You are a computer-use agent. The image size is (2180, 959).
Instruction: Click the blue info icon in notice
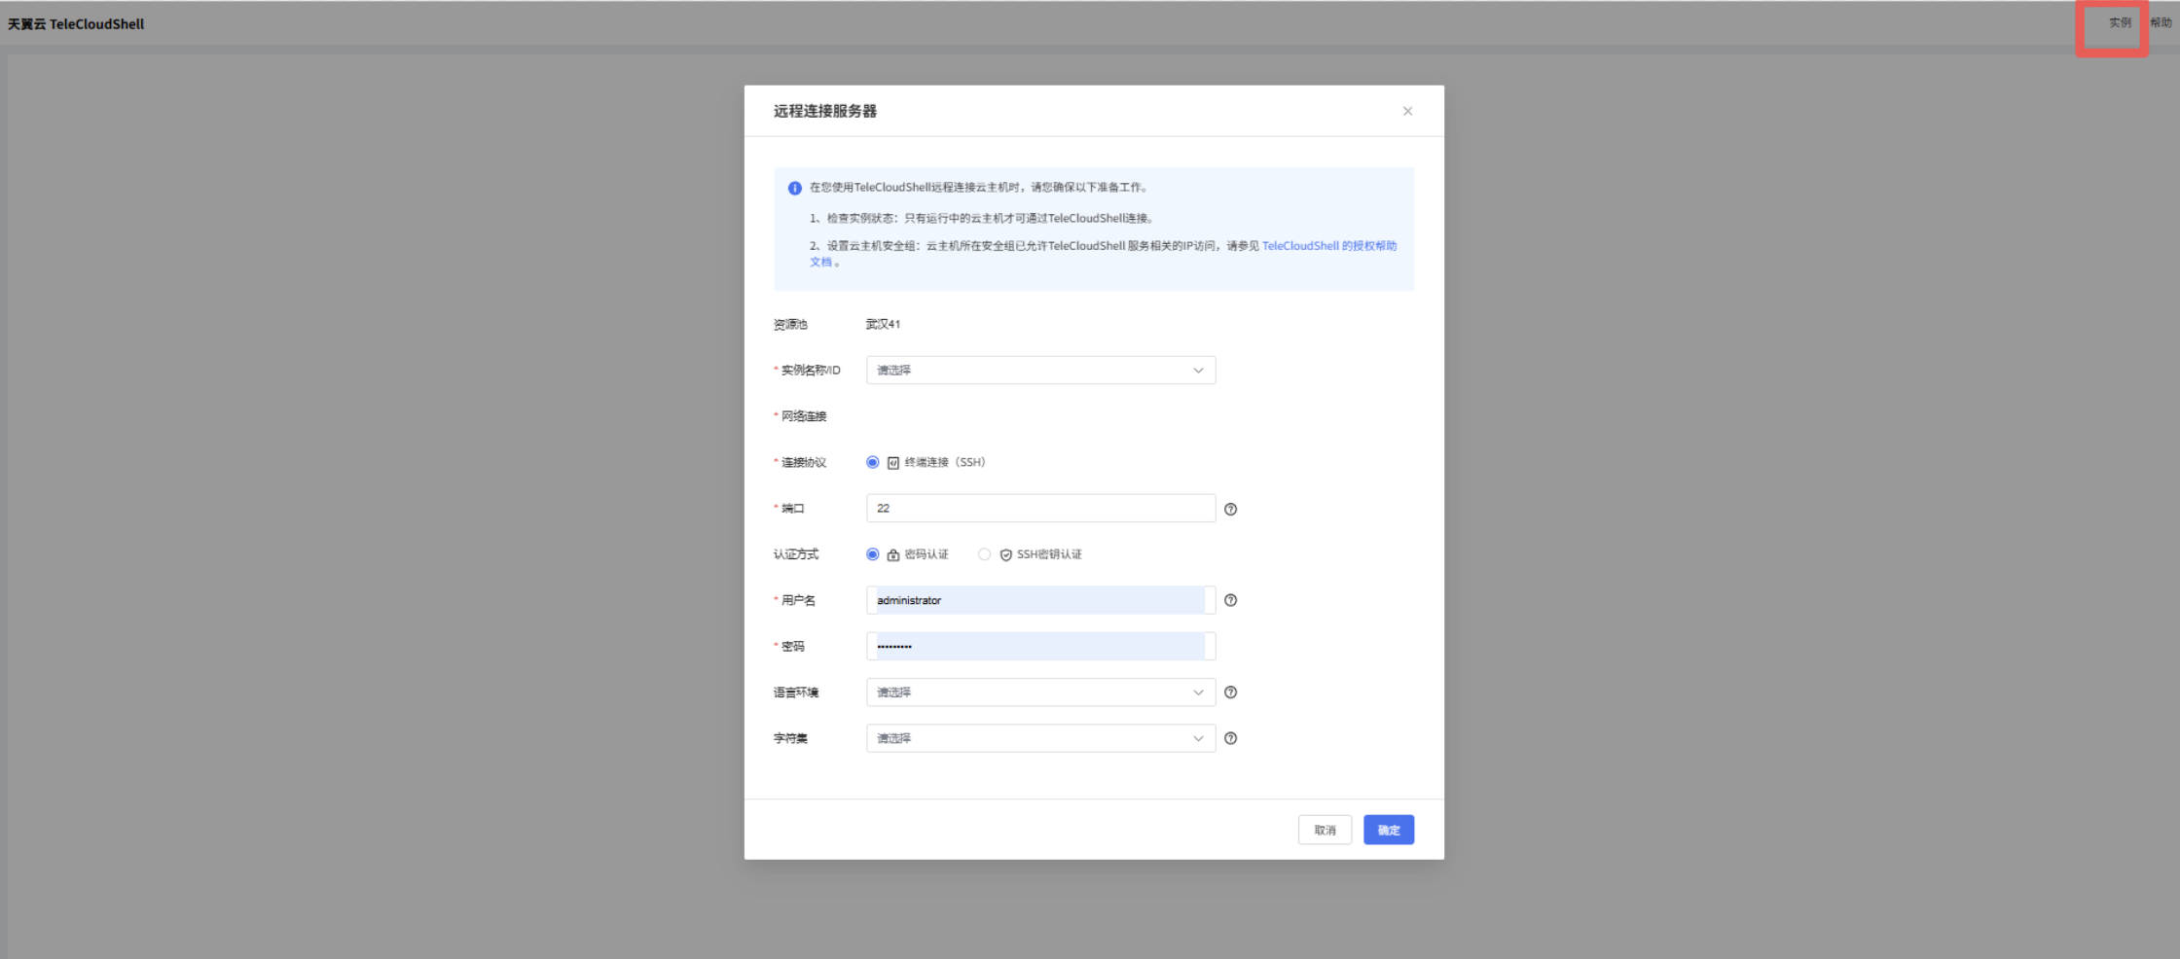pyautogui.click(x=794, y=188)
